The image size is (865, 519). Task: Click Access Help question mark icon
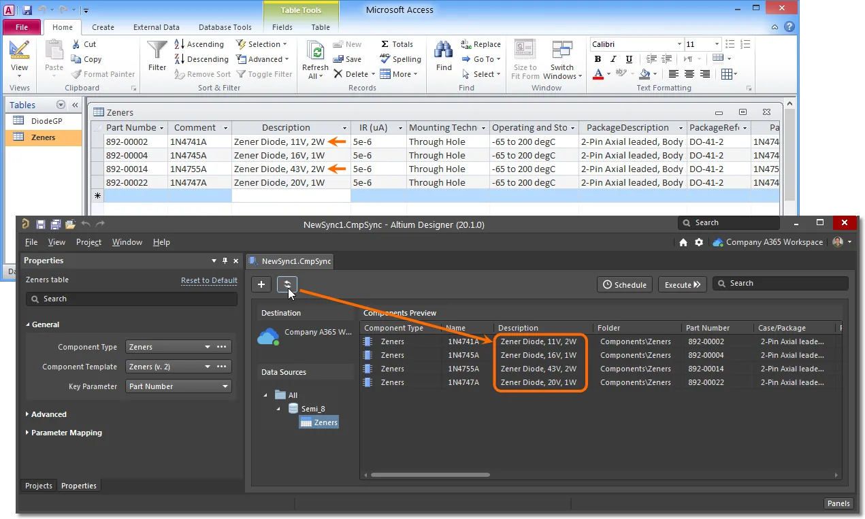(x=789, y=27)
